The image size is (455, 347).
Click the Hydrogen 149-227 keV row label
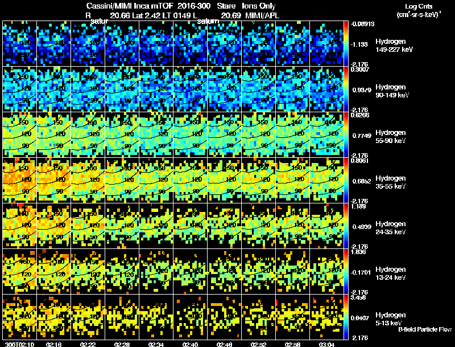coord(394,46)
